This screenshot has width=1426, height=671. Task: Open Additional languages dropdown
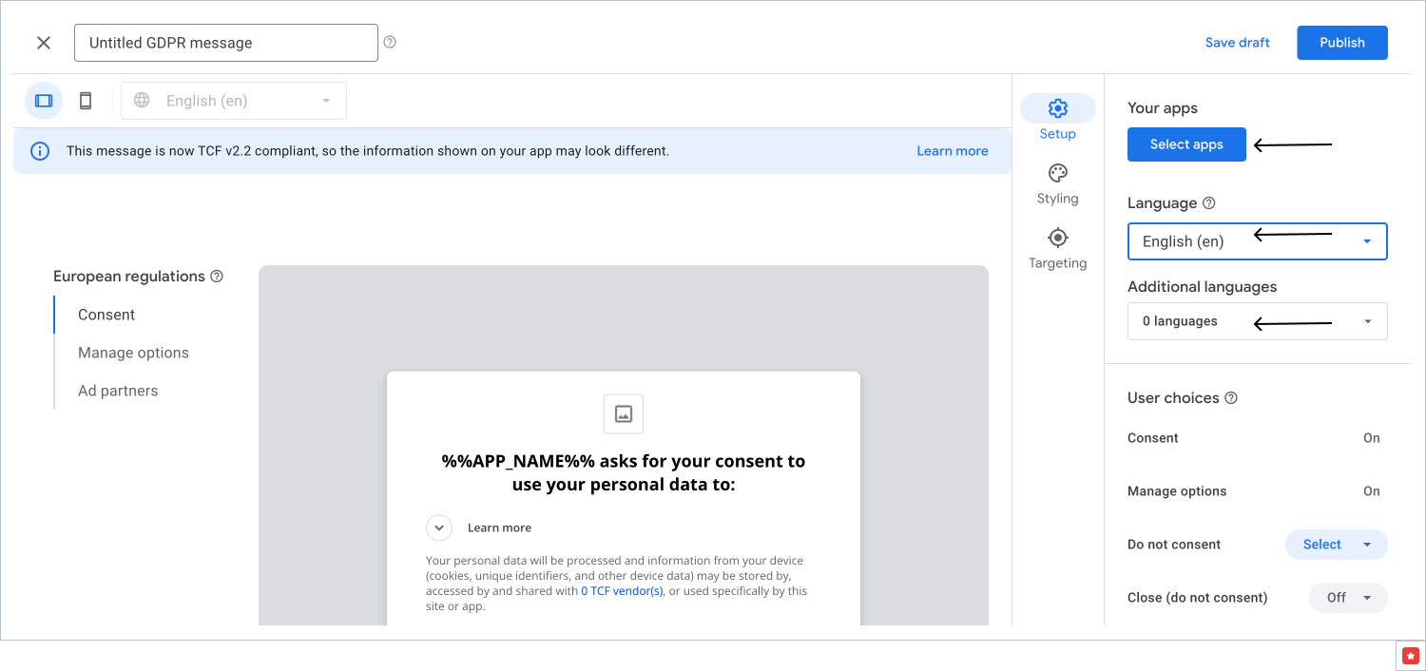point(1257,321)
